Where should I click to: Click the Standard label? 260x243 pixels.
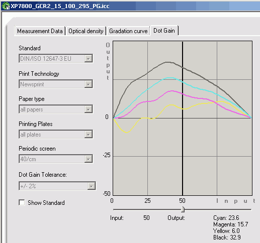30,48
